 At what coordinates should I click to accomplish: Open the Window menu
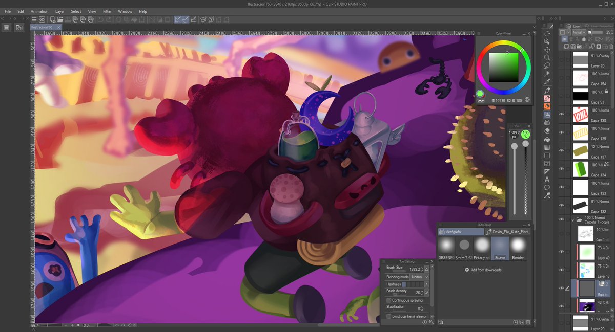125,11
